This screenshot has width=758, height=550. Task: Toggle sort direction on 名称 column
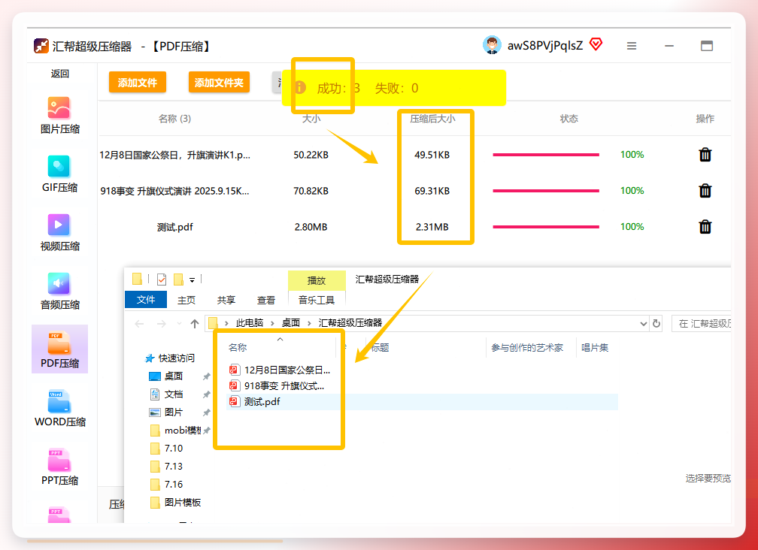pos(280,340)
